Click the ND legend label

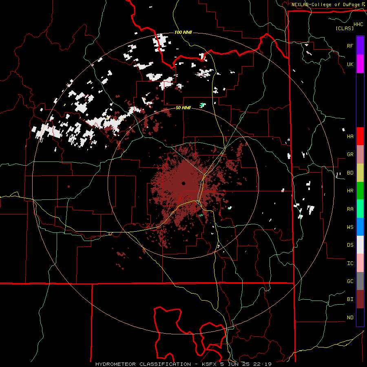tap(350, 317)
